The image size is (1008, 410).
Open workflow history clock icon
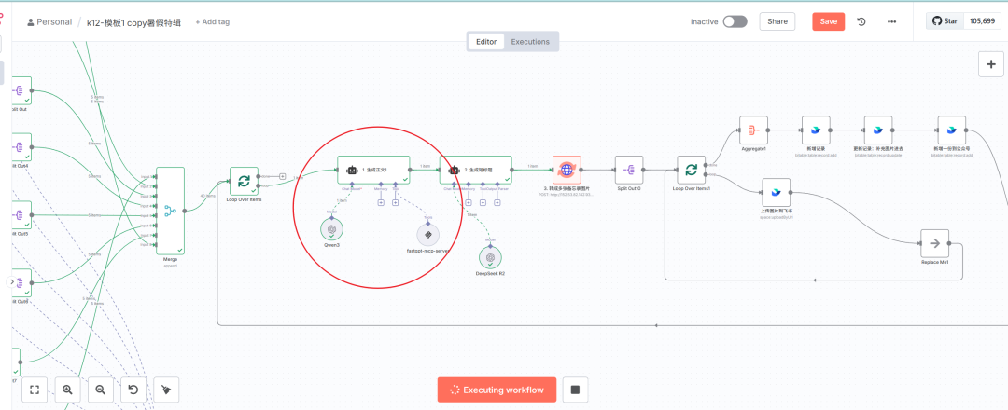click(x=861, y=21)
